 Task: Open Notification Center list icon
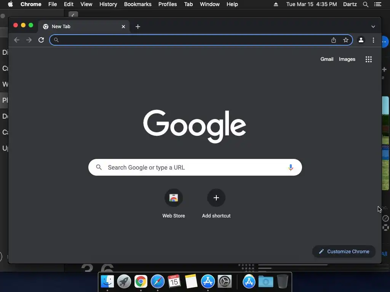point(377,4)
